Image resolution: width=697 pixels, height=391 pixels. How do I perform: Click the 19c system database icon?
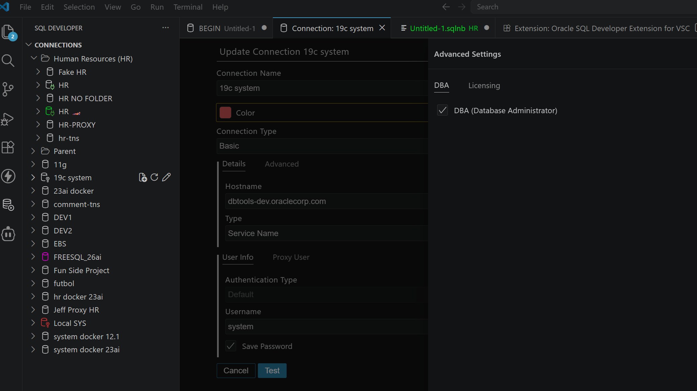tap(45, 177)
